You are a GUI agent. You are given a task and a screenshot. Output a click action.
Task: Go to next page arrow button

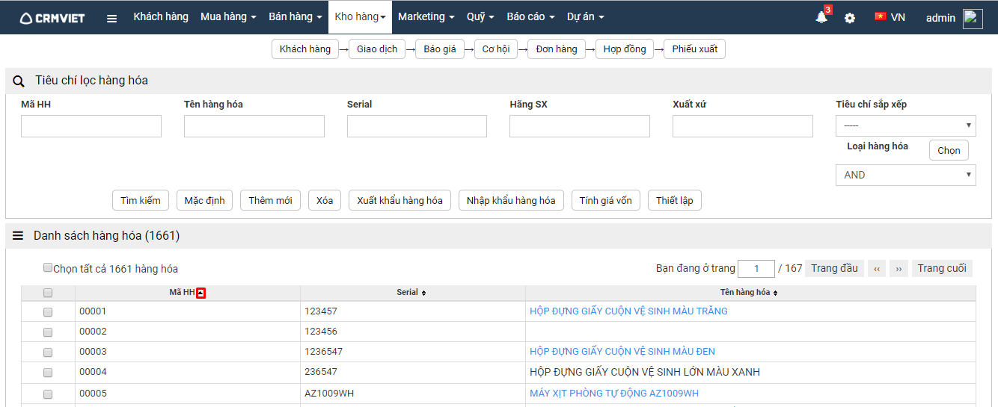tap(899, 269)
